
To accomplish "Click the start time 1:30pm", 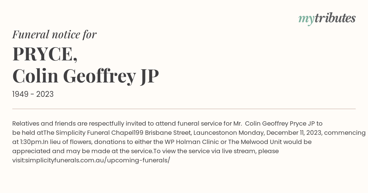I will pos(31,142).
